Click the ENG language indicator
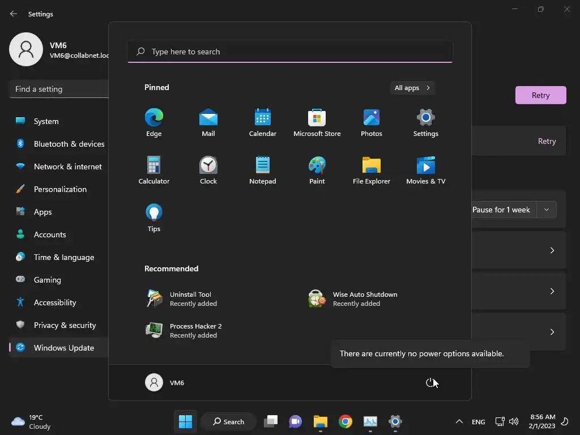 pyautogui.click(x=478, y=421)
